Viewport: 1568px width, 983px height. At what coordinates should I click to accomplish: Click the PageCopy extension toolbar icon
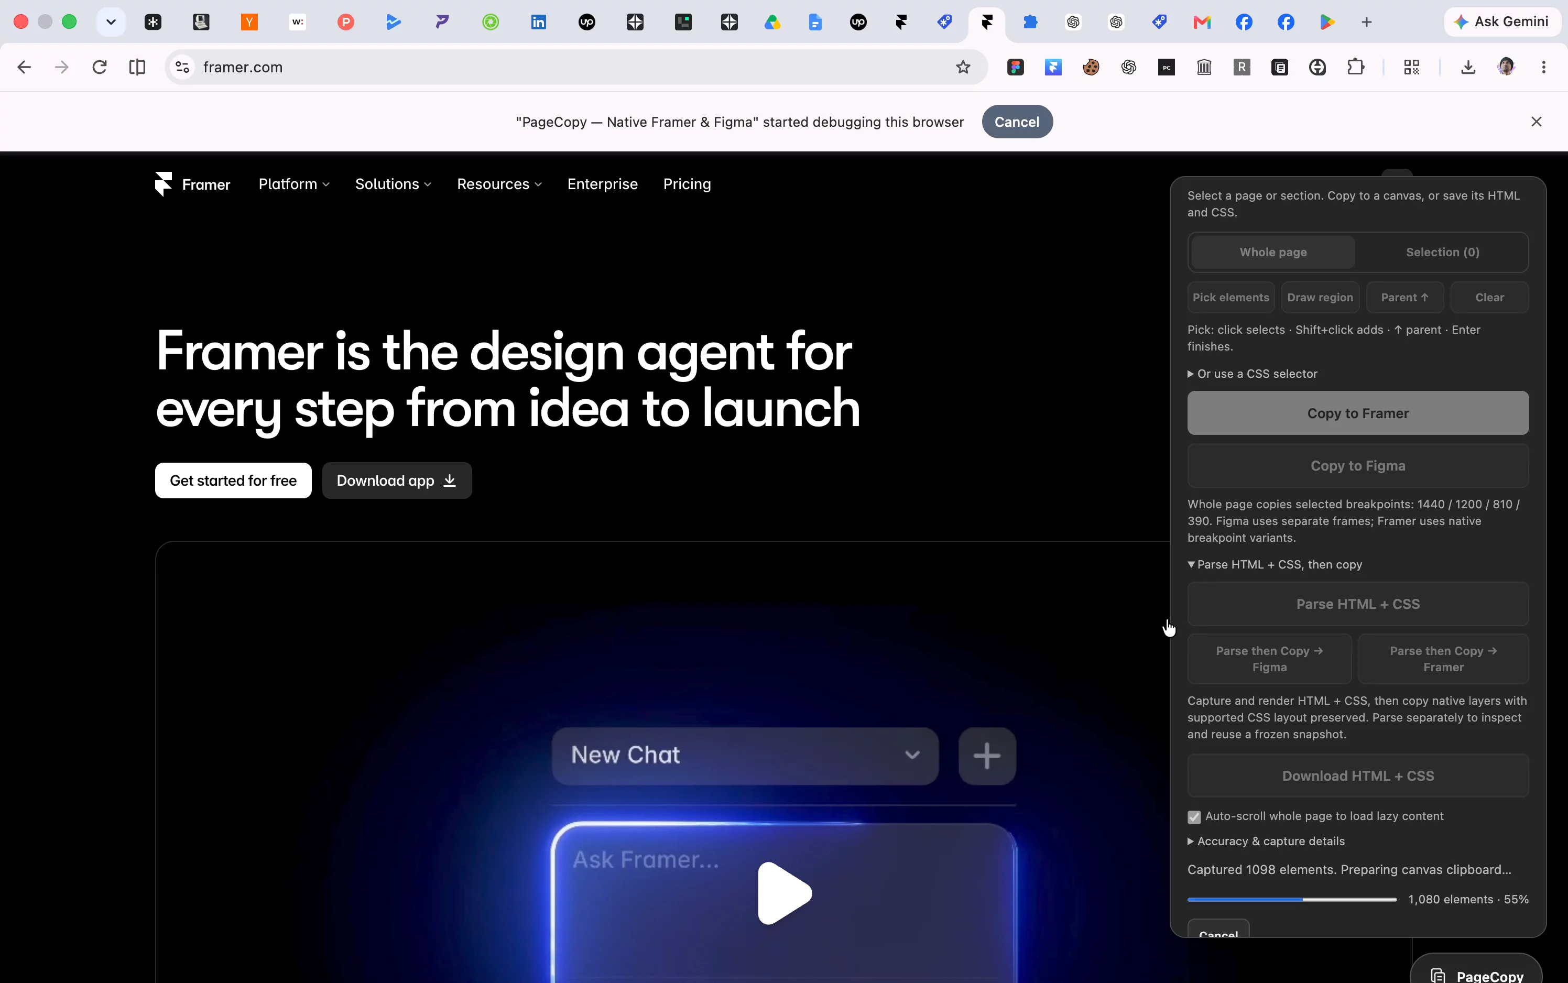tap(1279, 67)
